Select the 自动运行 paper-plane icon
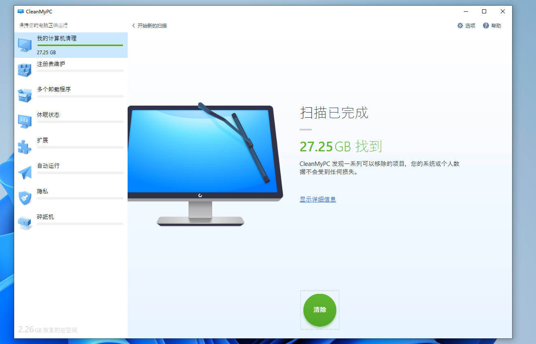Image resolution: width=536 pixels, height=344 pixels. pos(25,172)
